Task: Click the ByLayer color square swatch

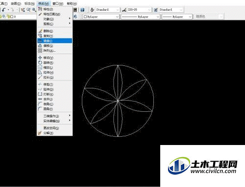Action: (85, 17)
